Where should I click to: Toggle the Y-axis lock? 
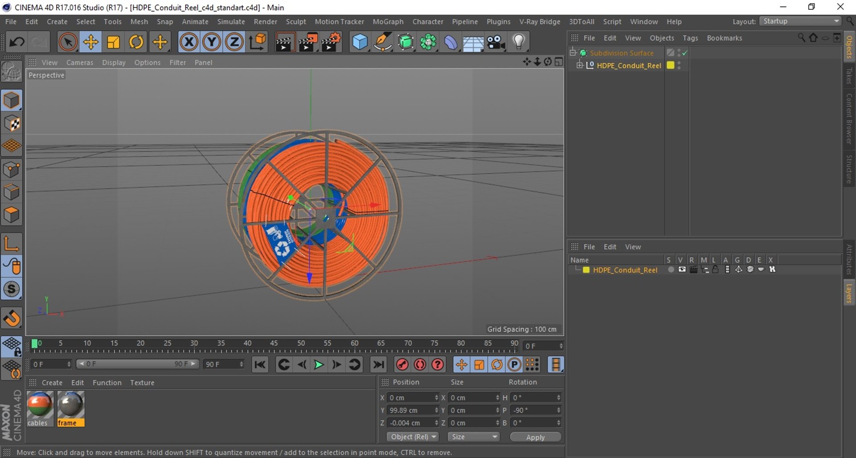pos(212,42)
